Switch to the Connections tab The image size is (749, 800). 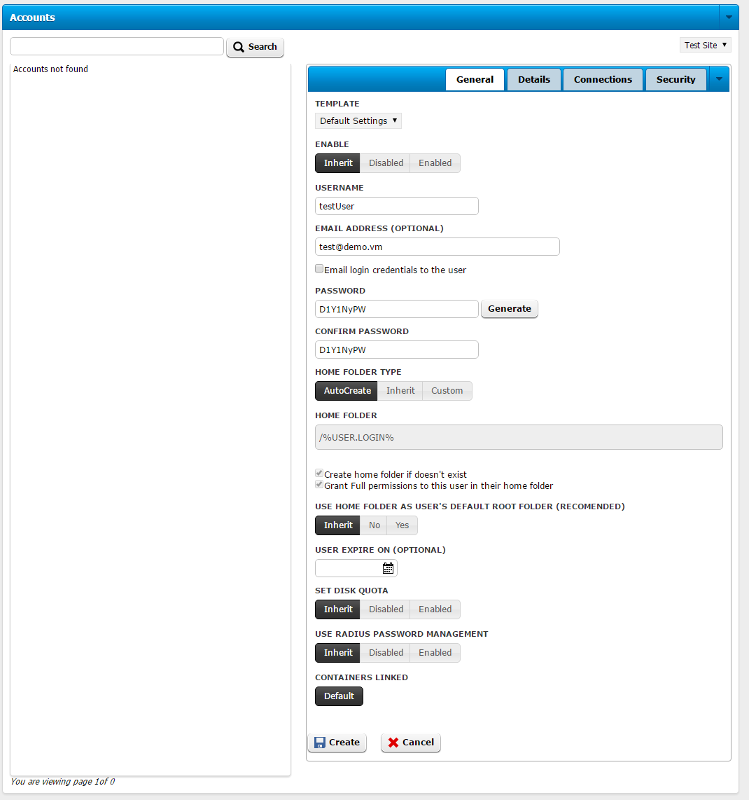click(603, 79)
